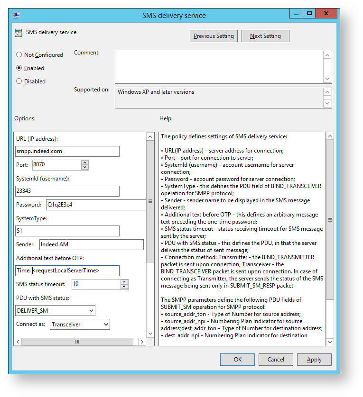
Task: Click the SMS delivery service policy icon
Action: 18,33
